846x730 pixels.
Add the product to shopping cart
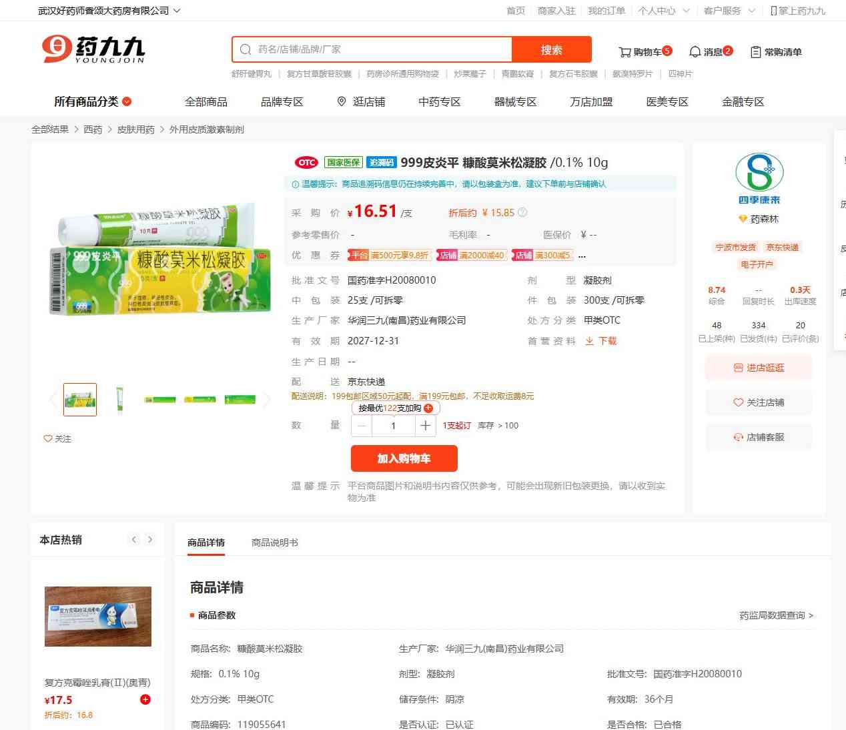pyautogui.click(x=404, y=458)
